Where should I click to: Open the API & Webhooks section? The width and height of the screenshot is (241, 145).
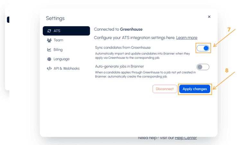tap(67, 68)
